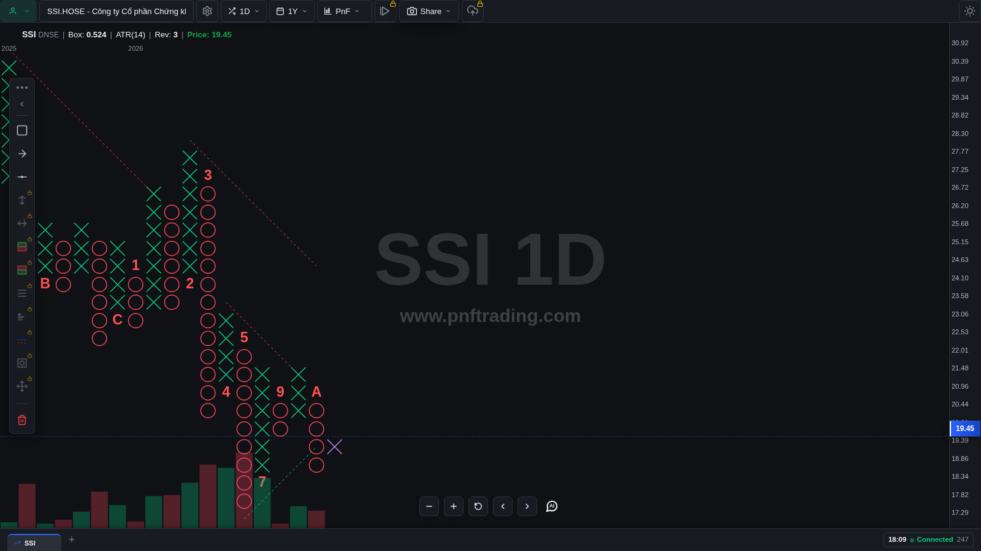
Task: Select the rectangle drawing tool
Action: pyautogui.click(x=22, y=130)
